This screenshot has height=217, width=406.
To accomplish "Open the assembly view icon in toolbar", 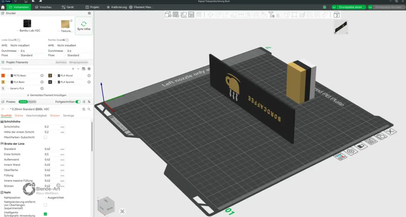I will coord(336,15).
